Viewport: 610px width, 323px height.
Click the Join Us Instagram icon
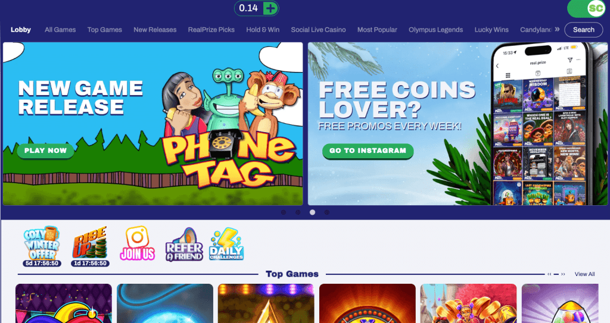coord(138,244)
